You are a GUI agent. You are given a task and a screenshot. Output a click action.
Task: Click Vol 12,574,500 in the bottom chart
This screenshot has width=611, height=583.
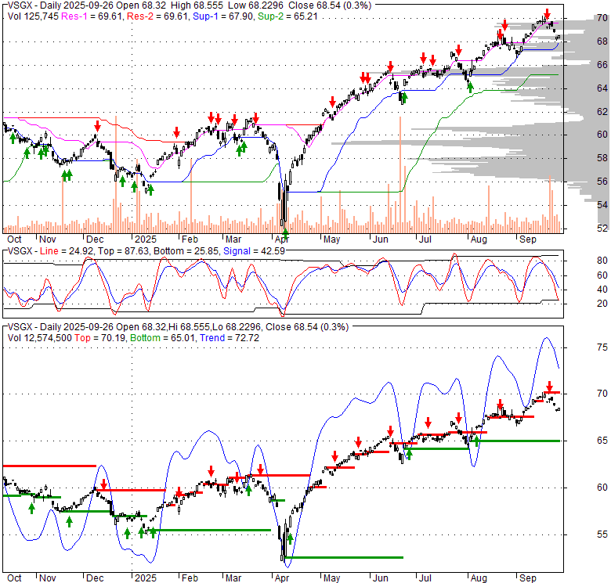click(x=40, y=338)
